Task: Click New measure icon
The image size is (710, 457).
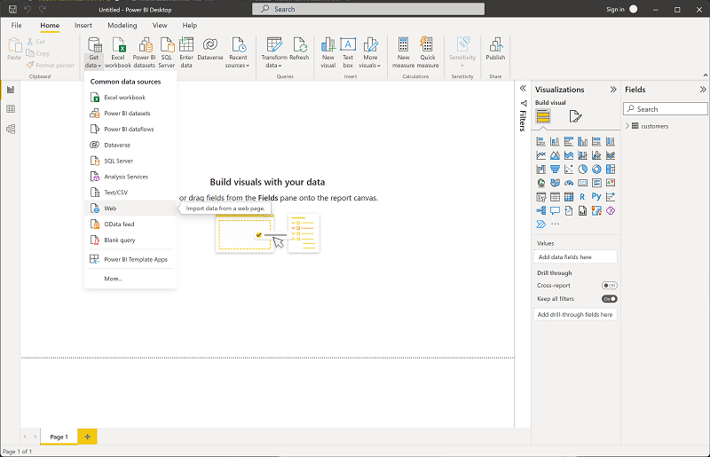Action: coord(404,52)
